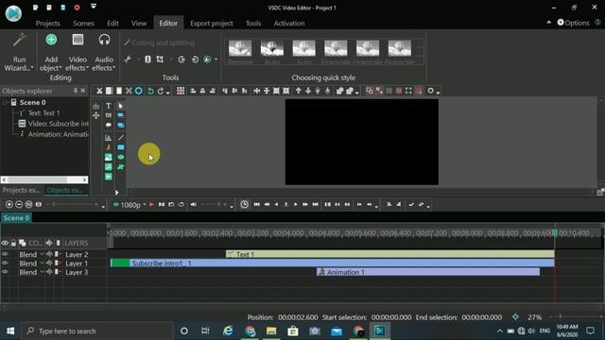The width and height of the screenshot is (605, 340).
Task: Mute audio on Layer 2
Action: pos(49,254)
